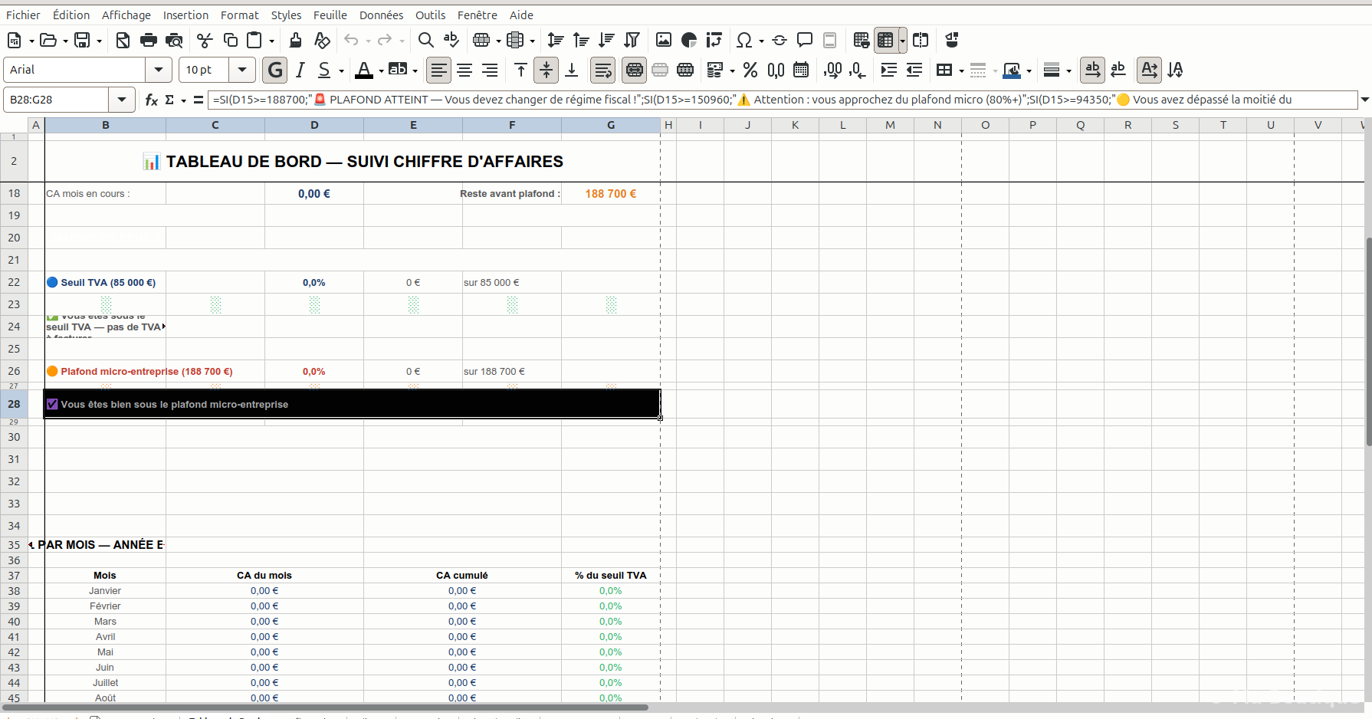Click the Name Box field B28:G28
1372x719 pixels.
pyautogui.click(x=56, y=100)
